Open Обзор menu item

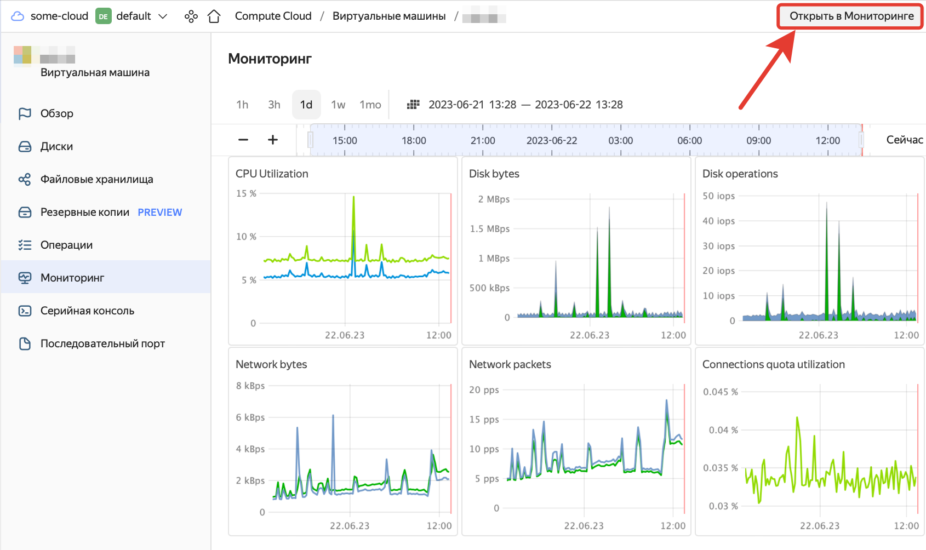(56, 113)
